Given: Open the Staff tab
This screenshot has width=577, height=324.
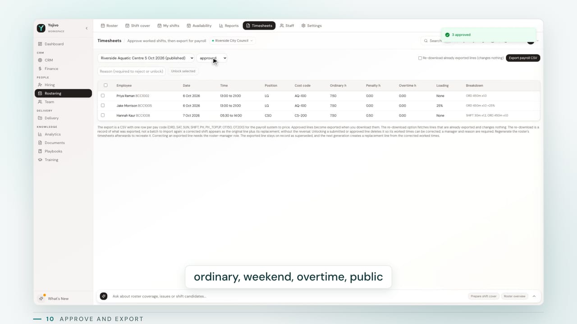Looking at the screenshot, I should tap(287, 26).
